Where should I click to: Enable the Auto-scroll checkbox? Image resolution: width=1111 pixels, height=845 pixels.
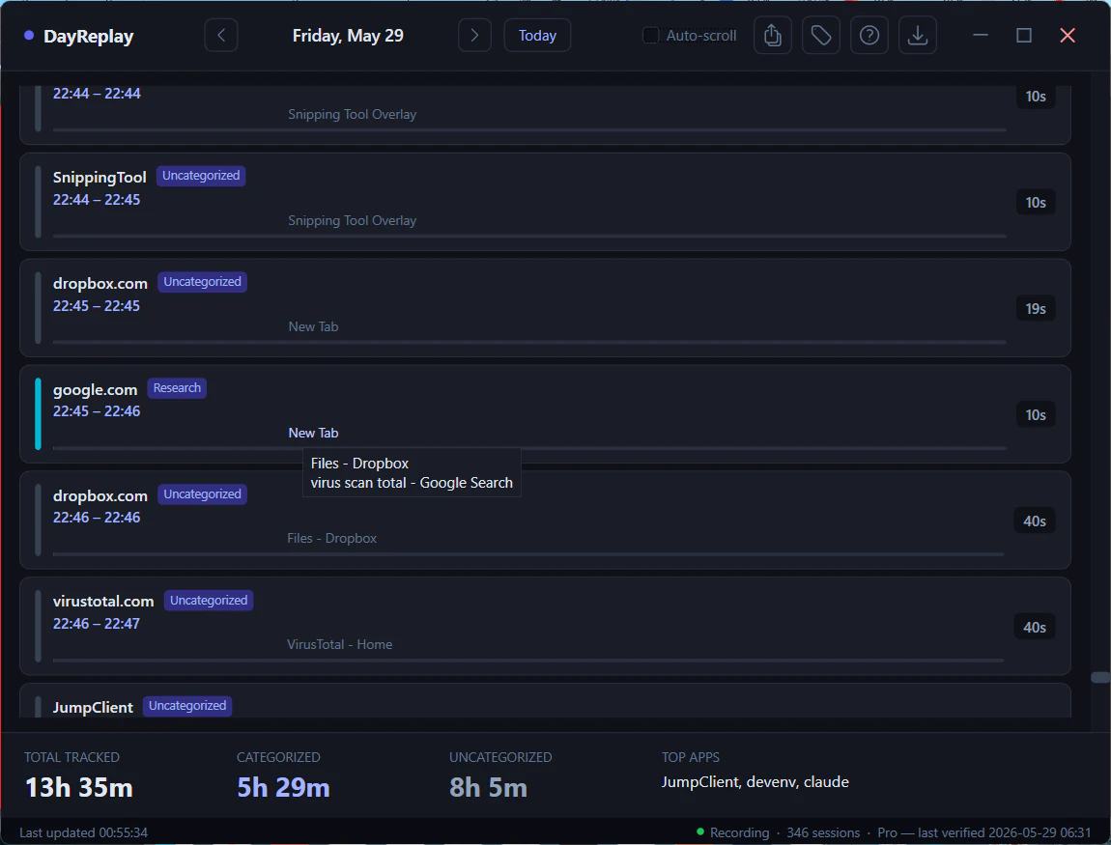(x=650, y=36)
